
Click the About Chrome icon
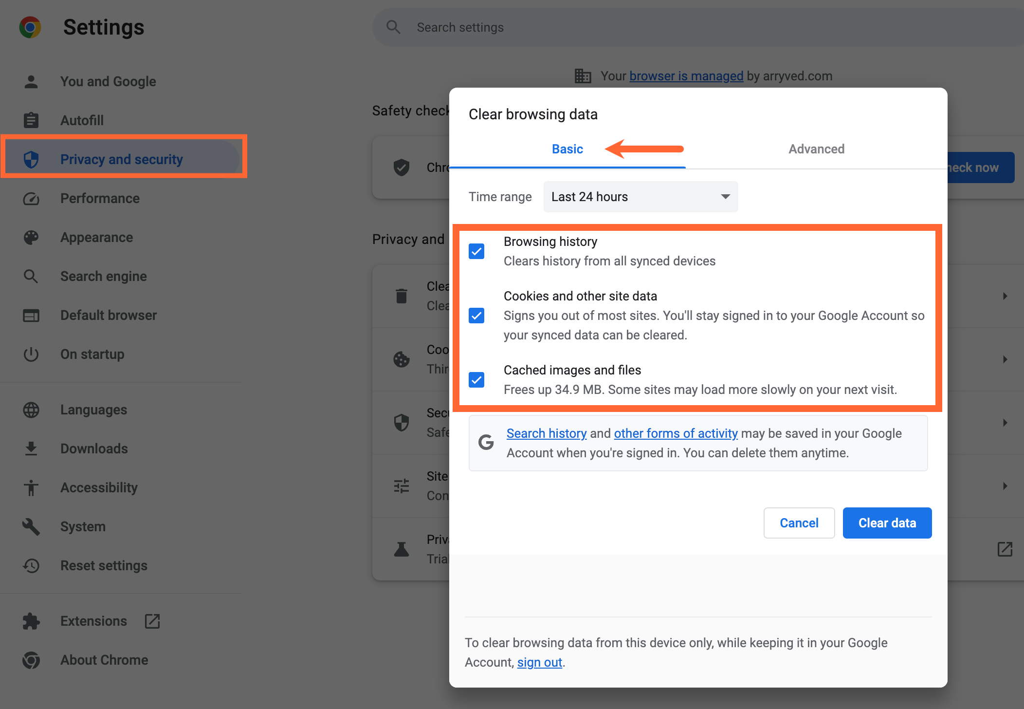coord(31,660)
